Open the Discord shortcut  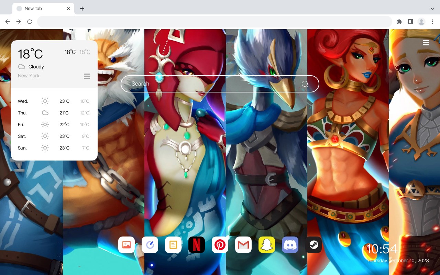click(x=290, y=245)
